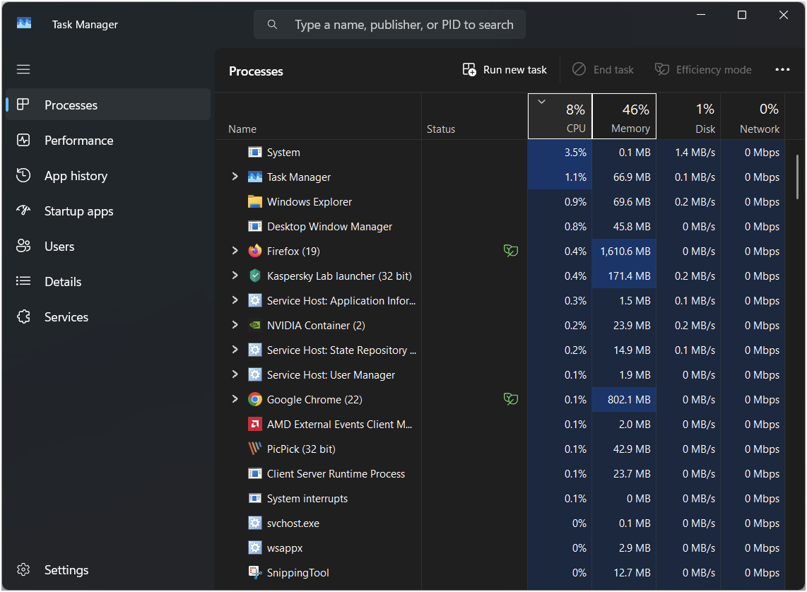Image resolution: width=807 pixels, height=592 pixels.
Task: Click the search magnifier icon
Action: [x=272, y=24]
